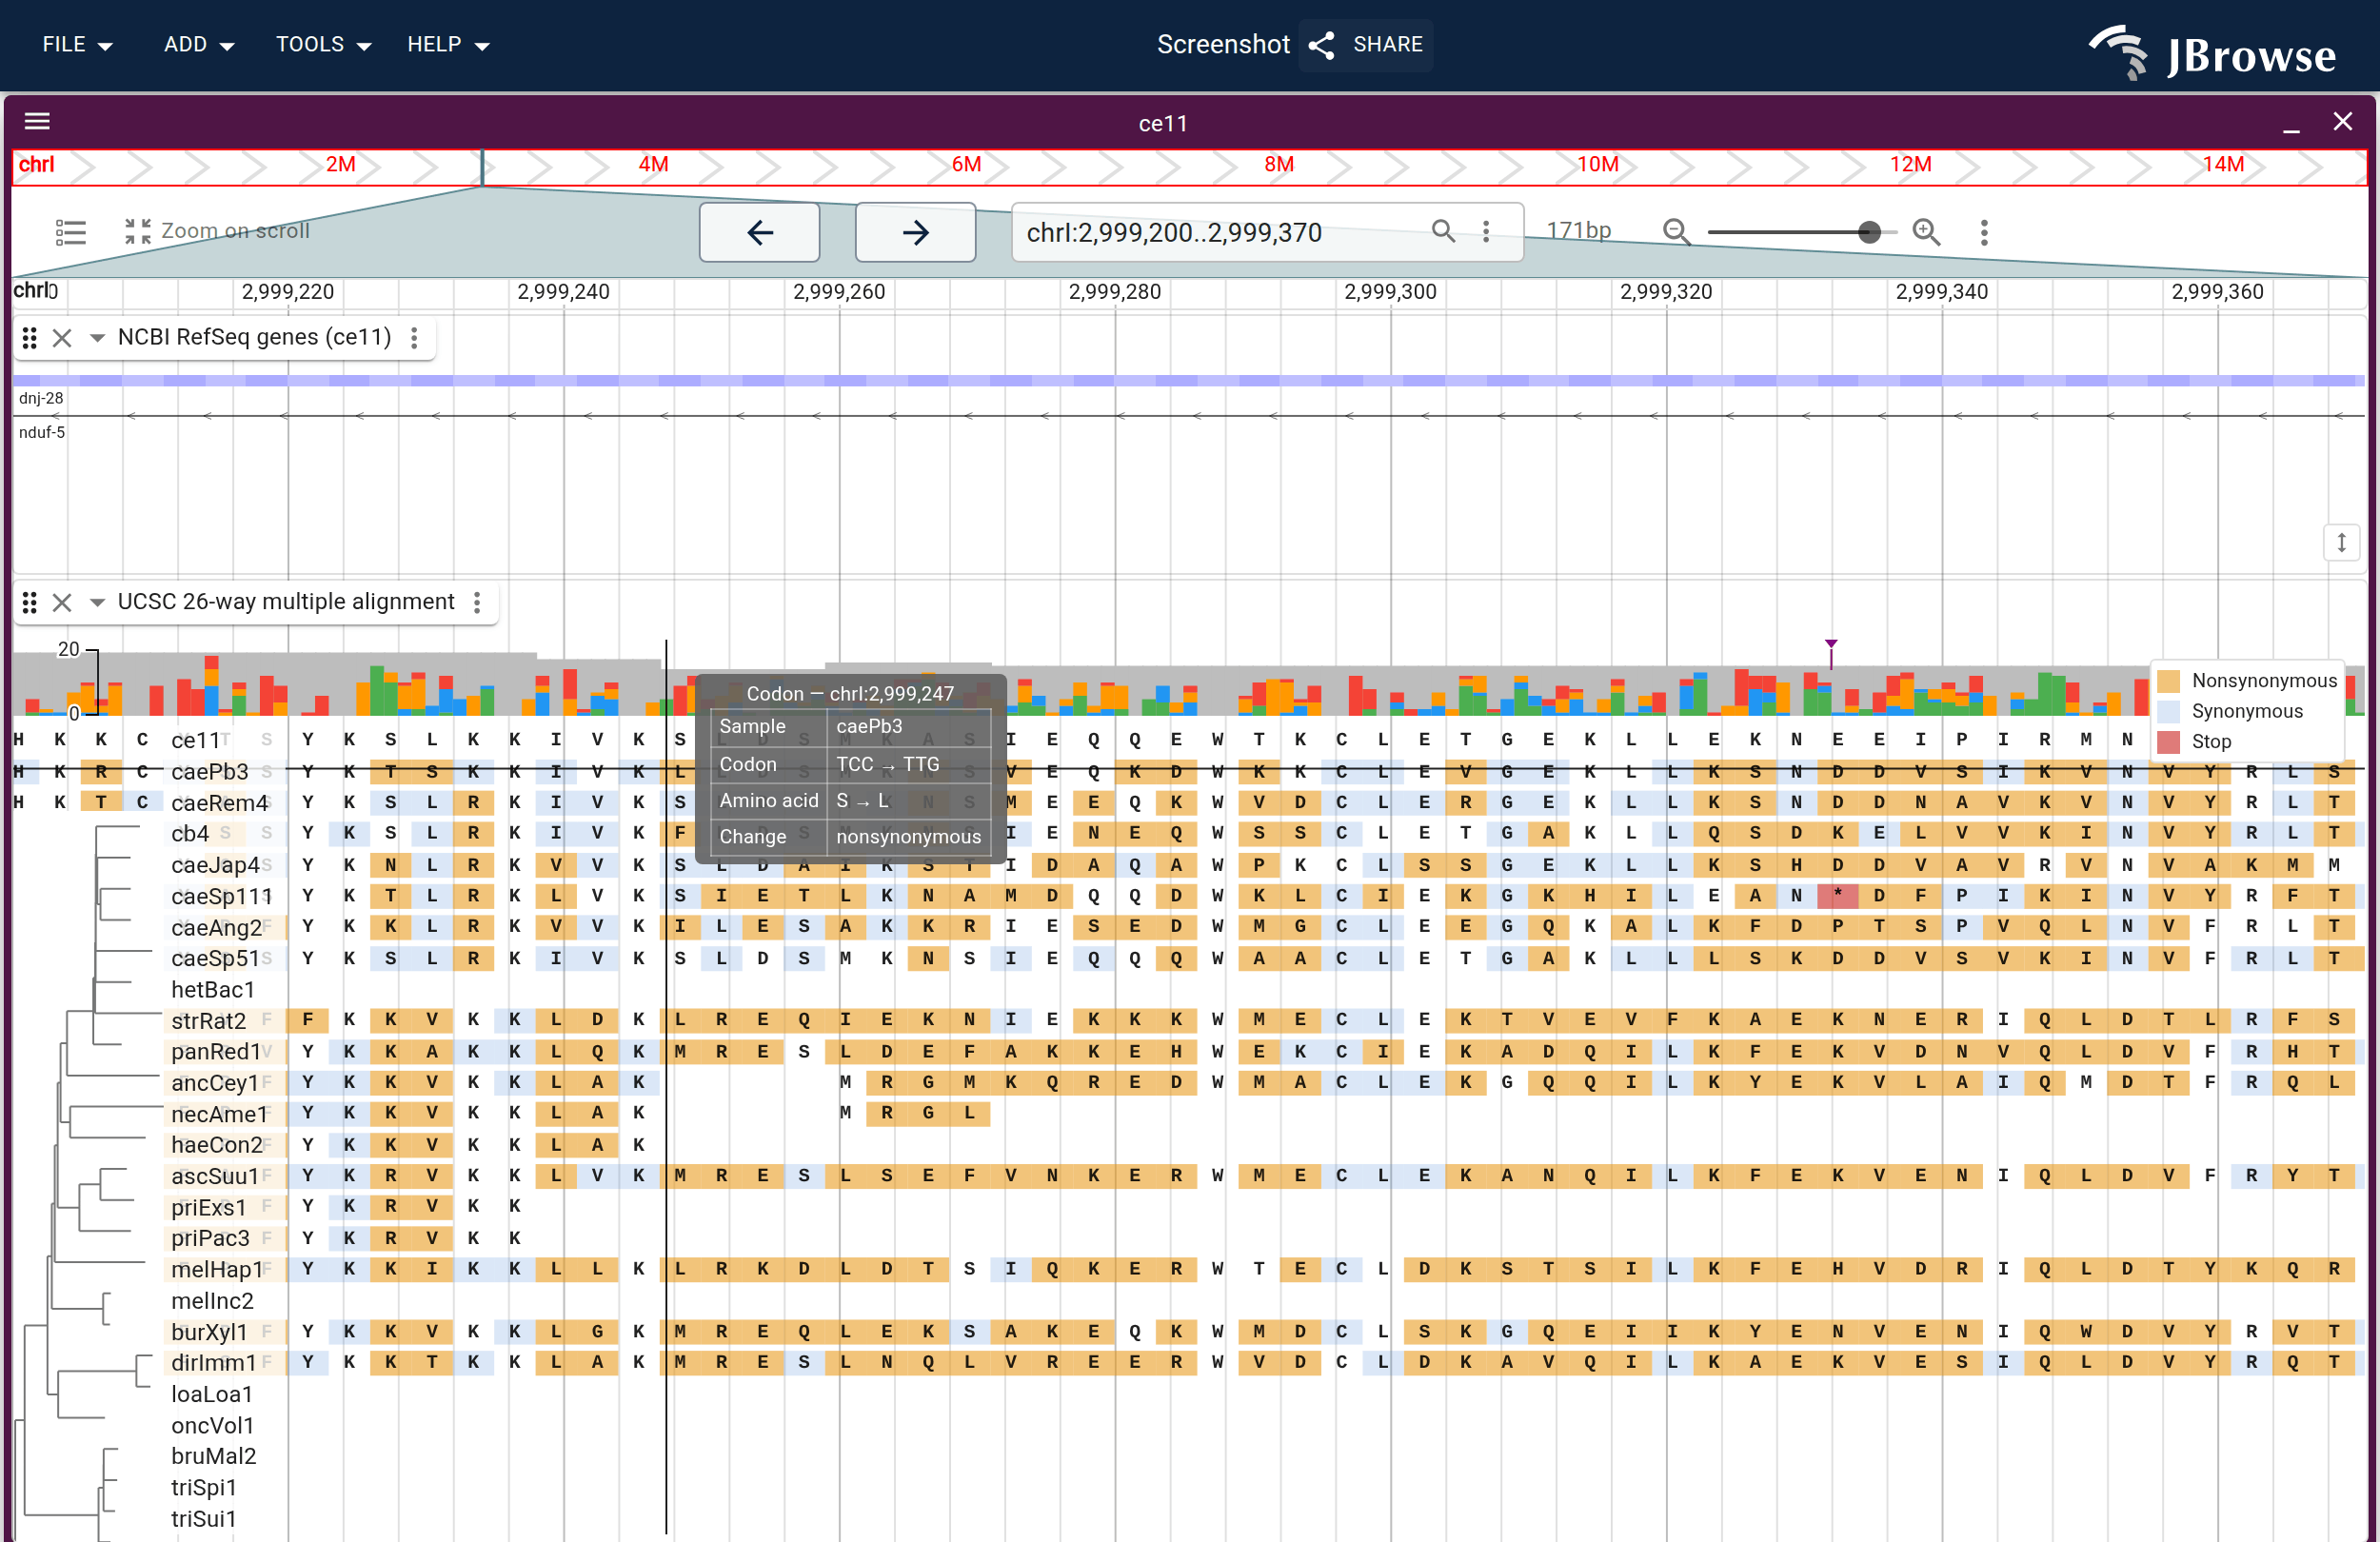Viewport: 2380px width, 1542px height.
Task: Click the SHARE button
Action: 1366,45
